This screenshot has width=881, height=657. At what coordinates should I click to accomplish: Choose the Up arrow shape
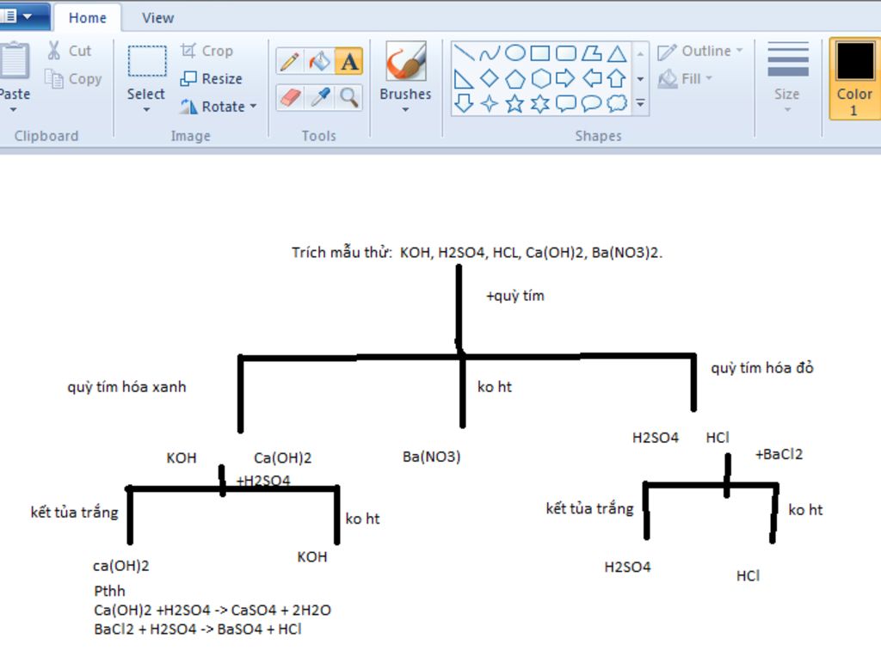pyautogui.click(x=617, y=78)
